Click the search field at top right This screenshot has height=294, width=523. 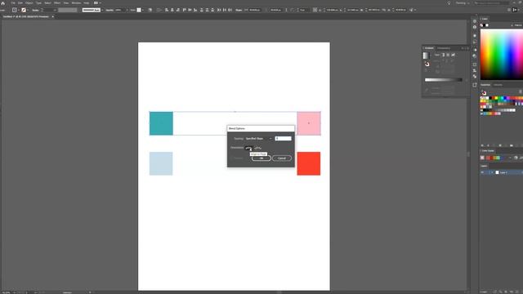pyautogui.click(x=491, y=3)
